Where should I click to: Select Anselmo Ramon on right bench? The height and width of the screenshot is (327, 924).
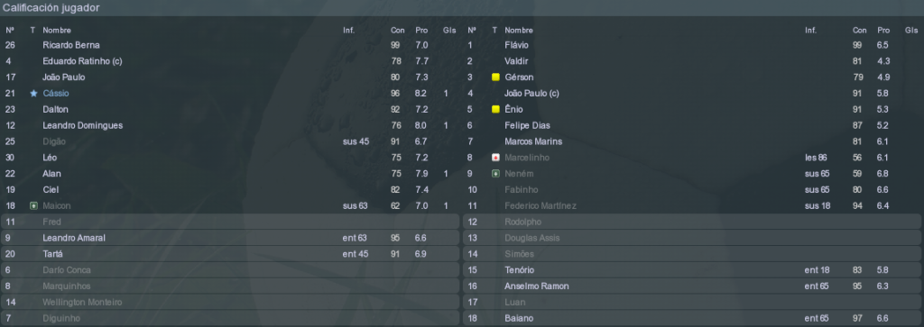point(692,286)
